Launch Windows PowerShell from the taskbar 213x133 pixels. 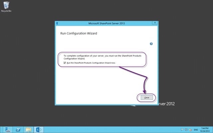[x=18, y=130]
